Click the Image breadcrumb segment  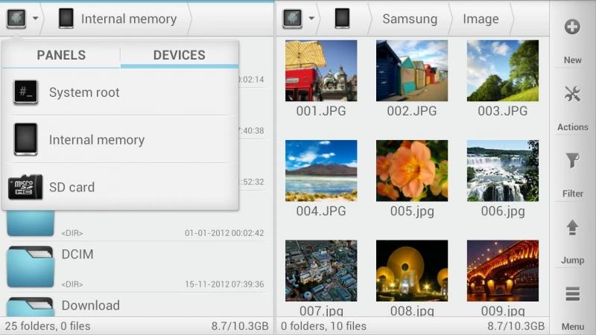tap(481, 19)
